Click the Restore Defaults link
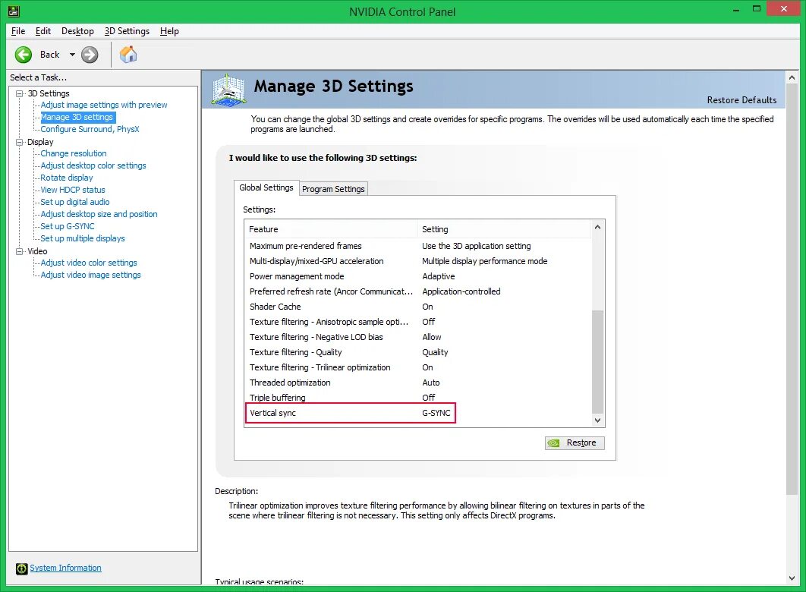The image size is (806, 592). click(x=741, y=100)
